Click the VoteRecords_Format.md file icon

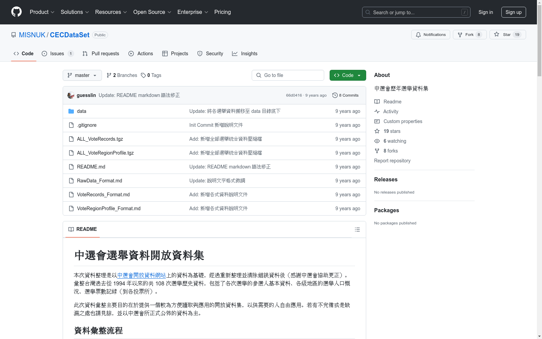point(71,195)
